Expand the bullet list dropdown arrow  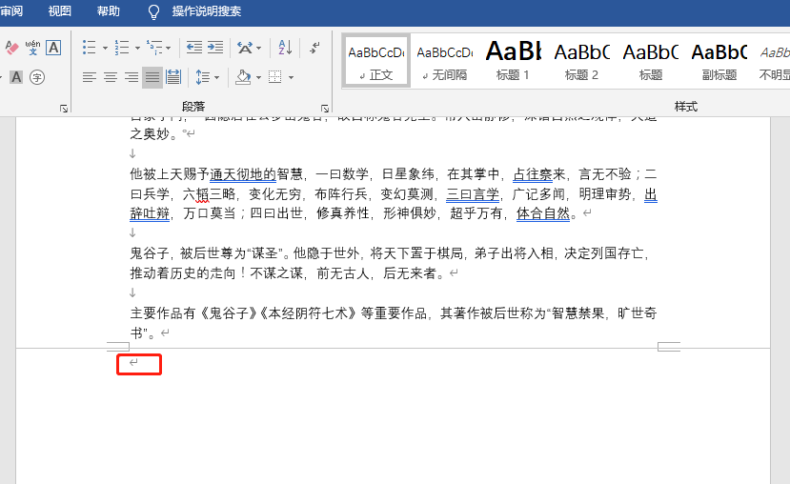105,48
